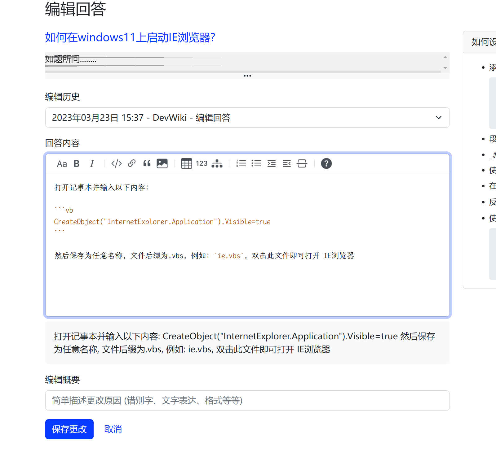Insert a table
Viewport: 496px width, 465px height.
pyautogui.click(x=186, y=163)
